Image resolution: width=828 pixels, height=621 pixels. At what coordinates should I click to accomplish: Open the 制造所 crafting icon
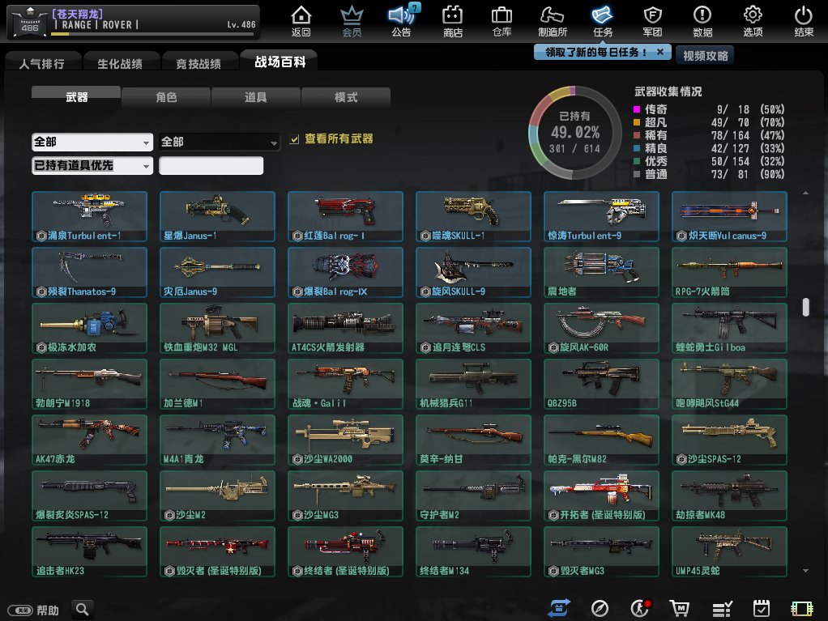pyautogui.click(x=552, y=21)
